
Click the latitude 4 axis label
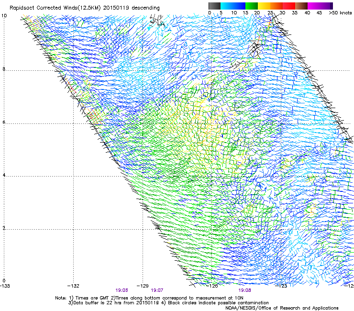(x=4, y=175)
